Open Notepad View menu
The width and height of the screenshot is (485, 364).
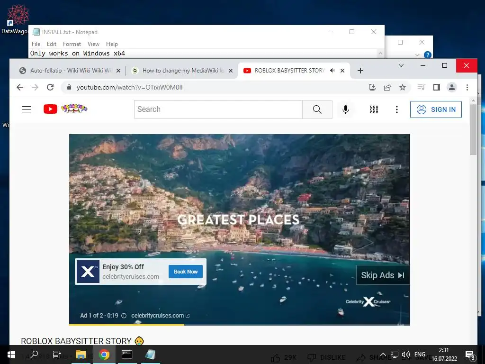tap(93, 44)
